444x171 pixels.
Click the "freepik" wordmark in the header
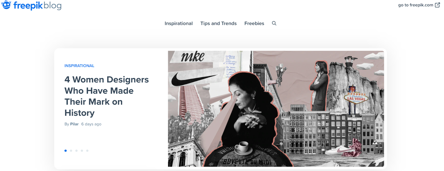tap(28, 6)
